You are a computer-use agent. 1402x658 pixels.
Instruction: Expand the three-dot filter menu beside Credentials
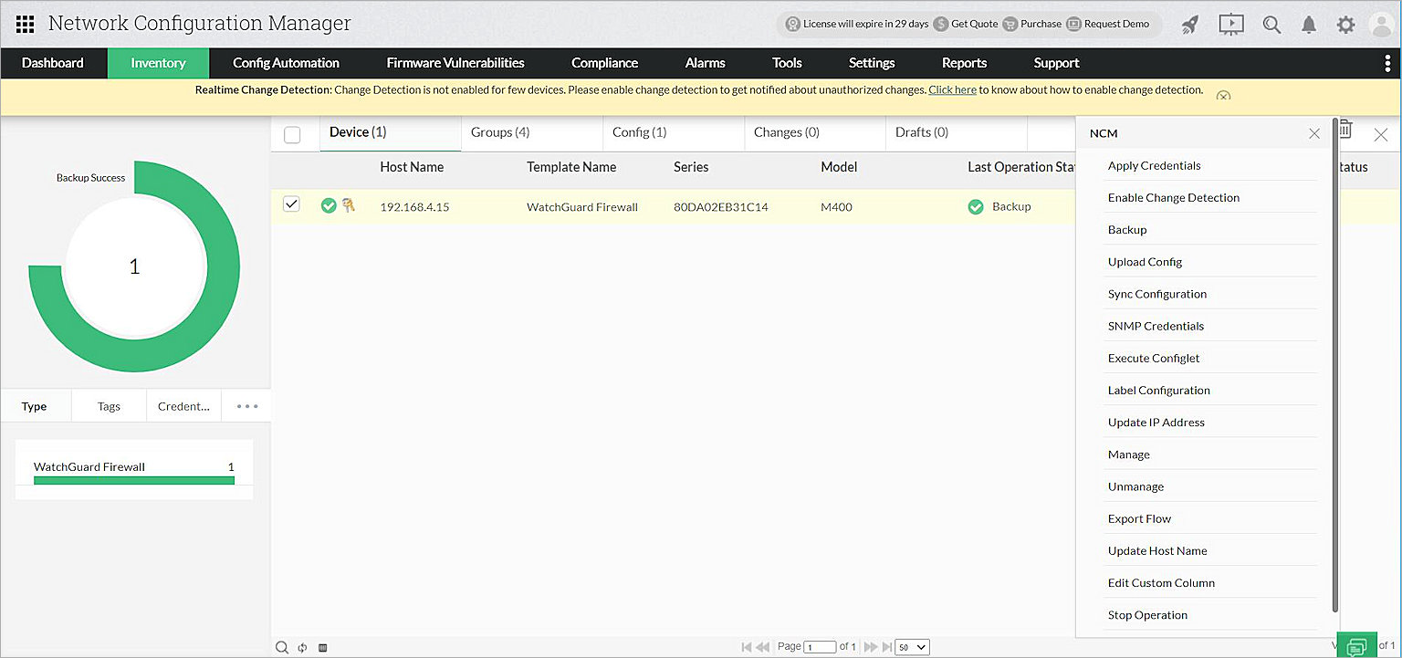pyautogui.click(x=246, y=405)
